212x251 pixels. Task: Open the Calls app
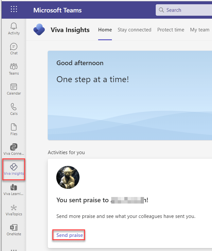pyautogui.click(x=14, y=109)
